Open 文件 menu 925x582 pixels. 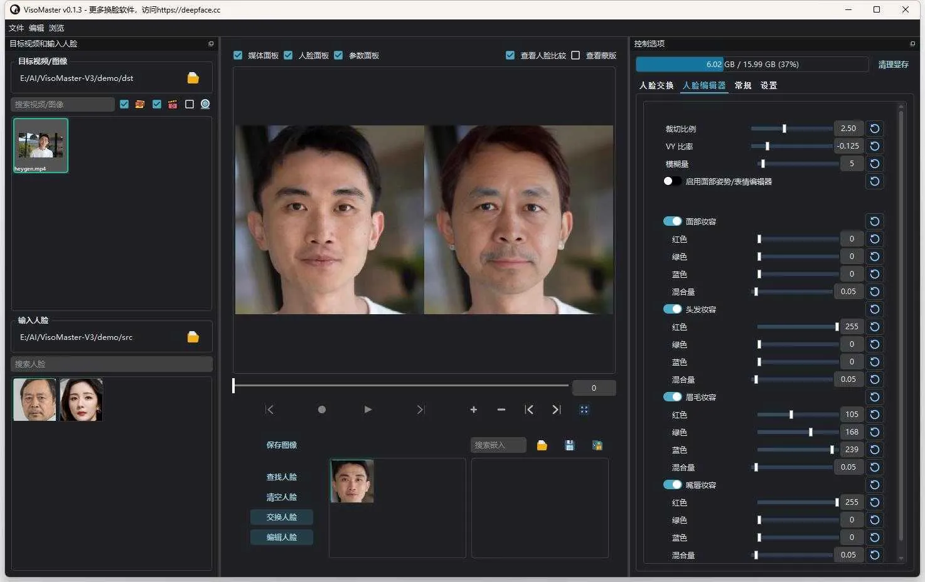[x=16, y=28]
